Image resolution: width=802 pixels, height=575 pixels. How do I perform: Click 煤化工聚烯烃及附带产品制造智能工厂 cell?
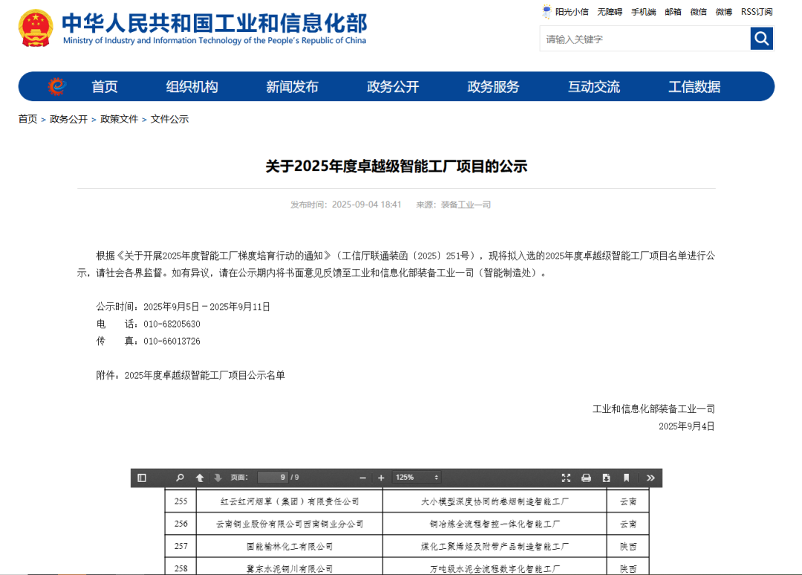click(495, 546)
